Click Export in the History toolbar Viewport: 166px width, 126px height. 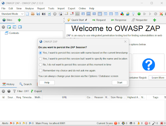click(x=36, y=91)
